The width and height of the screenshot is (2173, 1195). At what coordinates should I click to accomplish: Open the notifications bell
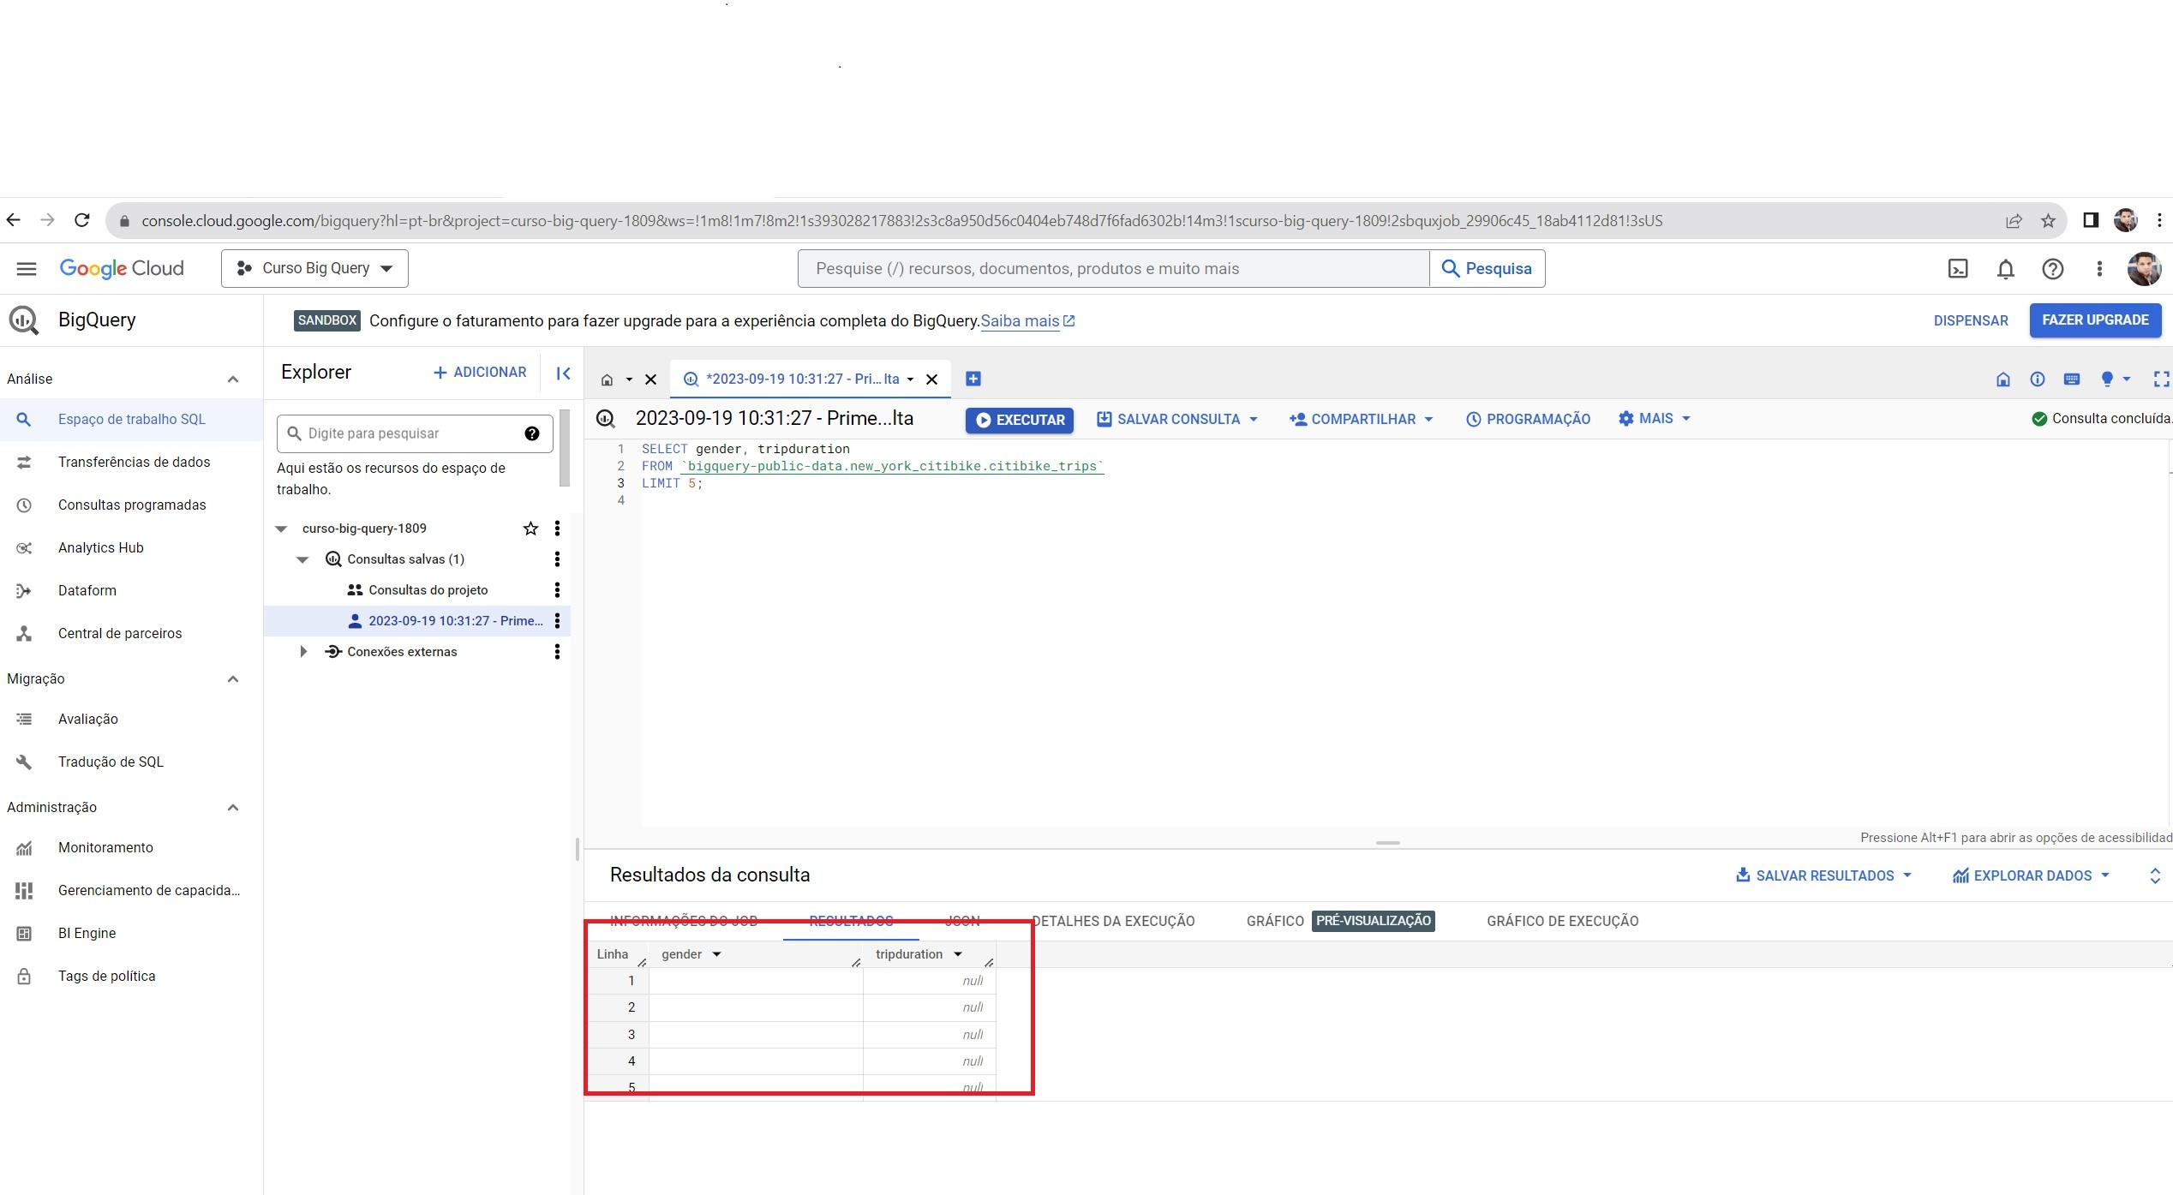[2005, 269]
